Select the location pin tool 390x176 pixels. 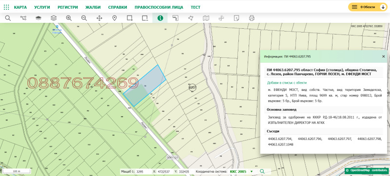115,18
